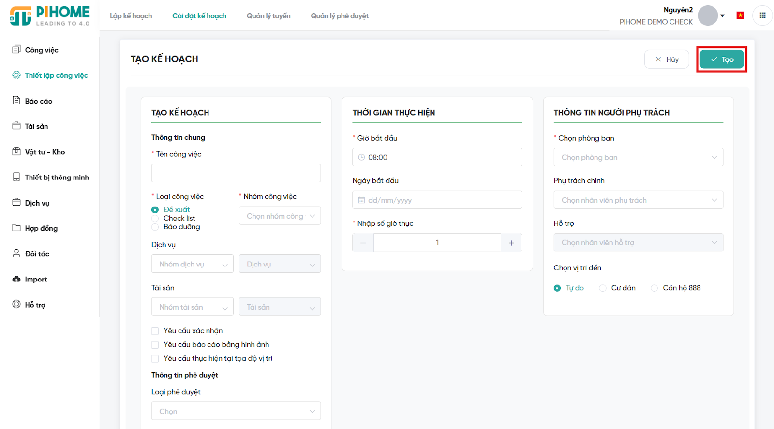Image resolution: width=774 pixels, height=429 pixels.
Task: Switch to the Lập kế hoạch tab
Action: [131, 16]
